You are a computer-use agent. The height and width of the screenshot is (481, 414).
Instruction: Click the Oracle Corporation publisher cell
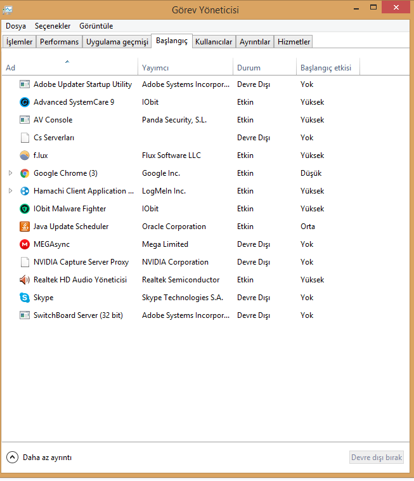(x=174, y=227)
